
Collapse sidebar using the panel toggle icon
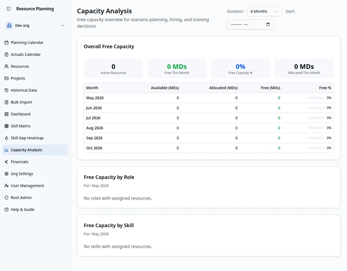(9, 9)
